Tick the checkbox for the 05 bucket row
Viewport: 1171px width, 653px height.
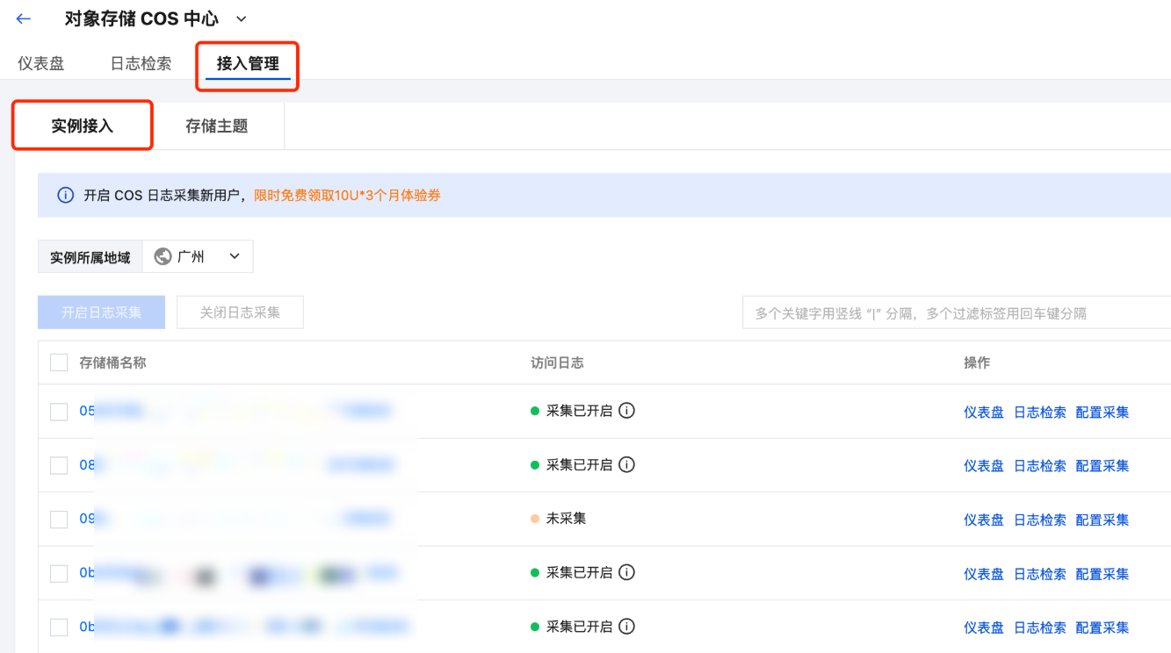pos(59,412)
